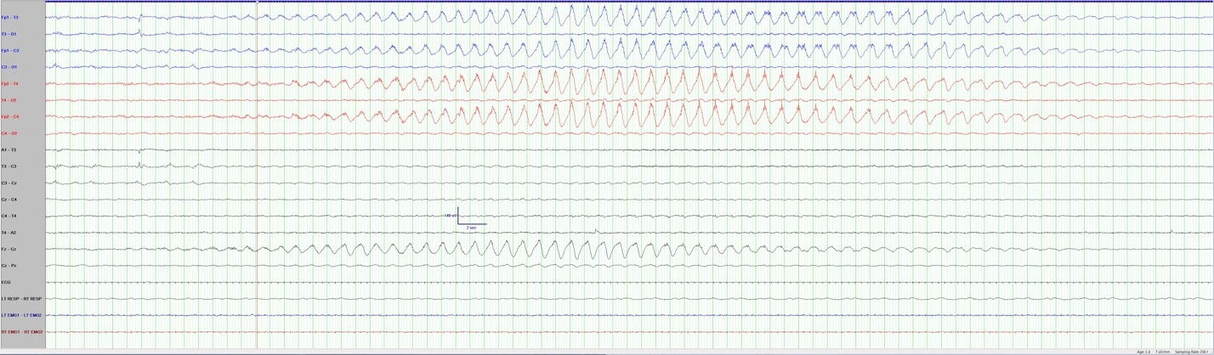The width and height of the screenshot is (1214, 355).
Task: Select the T3 - C3 channel label
Action: (9, 166)
